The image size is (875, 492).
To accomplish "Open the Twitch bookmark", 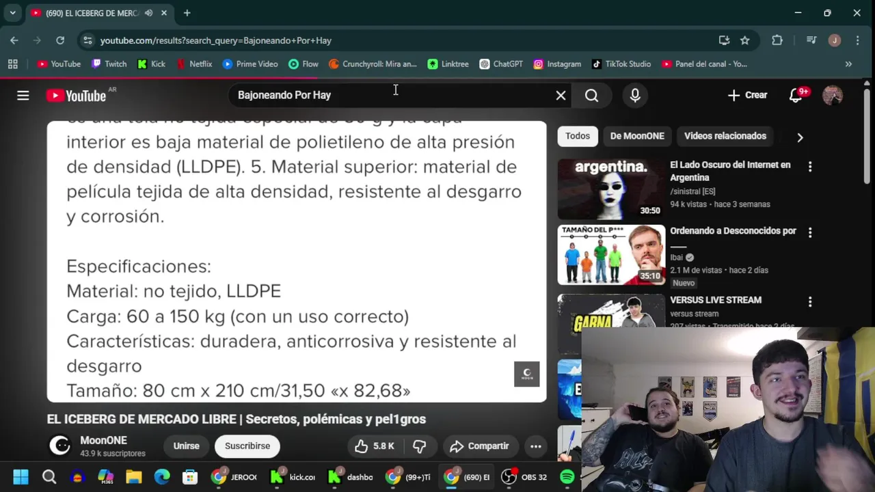I will click(109, 64).
